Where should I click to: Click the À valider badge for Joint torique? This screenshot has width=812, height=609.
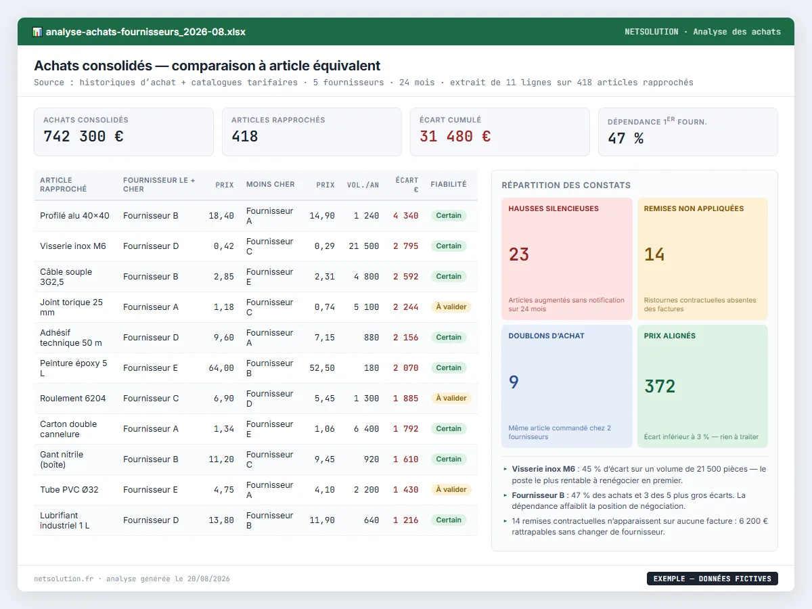[451, 307]
